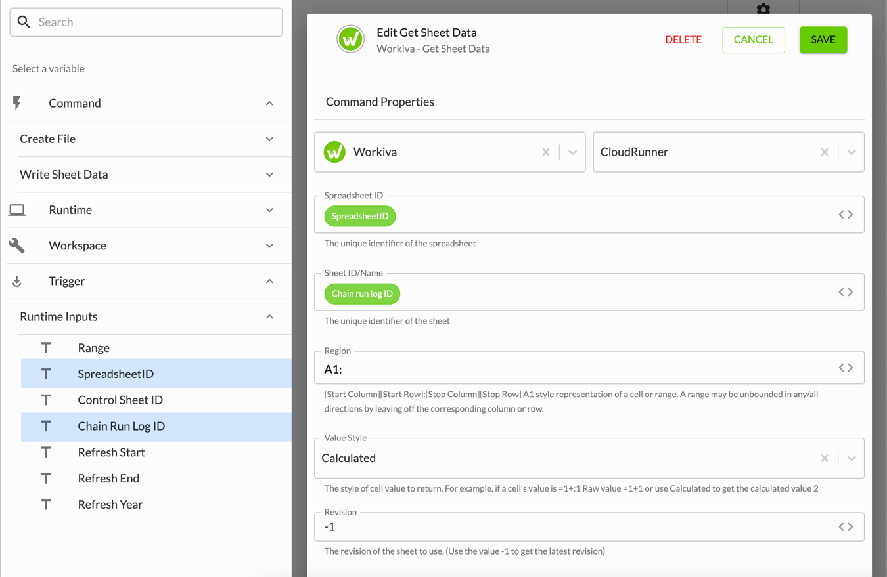
Task: Open the code editor for Sheet ID/Name
Action: pos(846,292)
